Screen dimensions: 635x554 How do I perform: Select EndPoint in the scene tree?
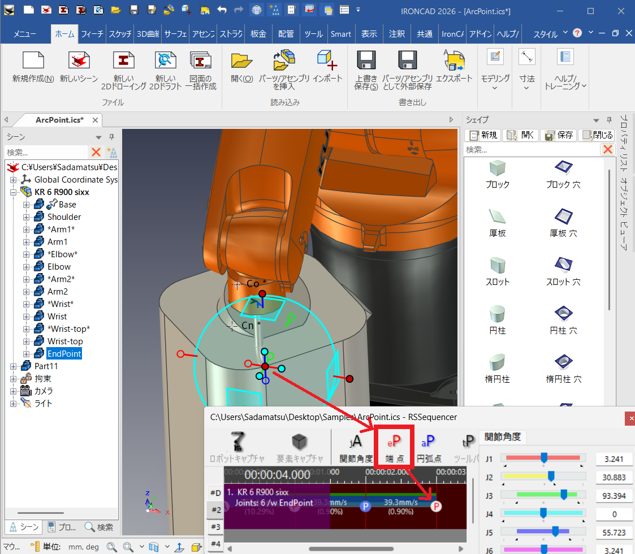pyautogui.click(x=64, y=353)
